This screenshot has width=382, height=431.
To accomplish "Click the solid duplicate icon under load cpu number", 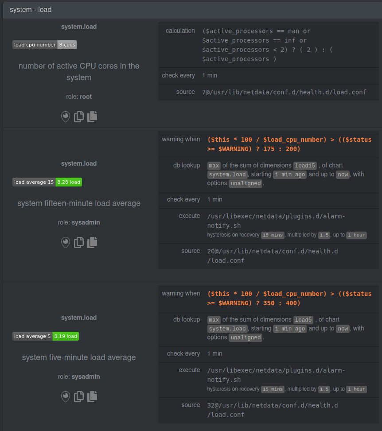I will [x=92, y=117].
